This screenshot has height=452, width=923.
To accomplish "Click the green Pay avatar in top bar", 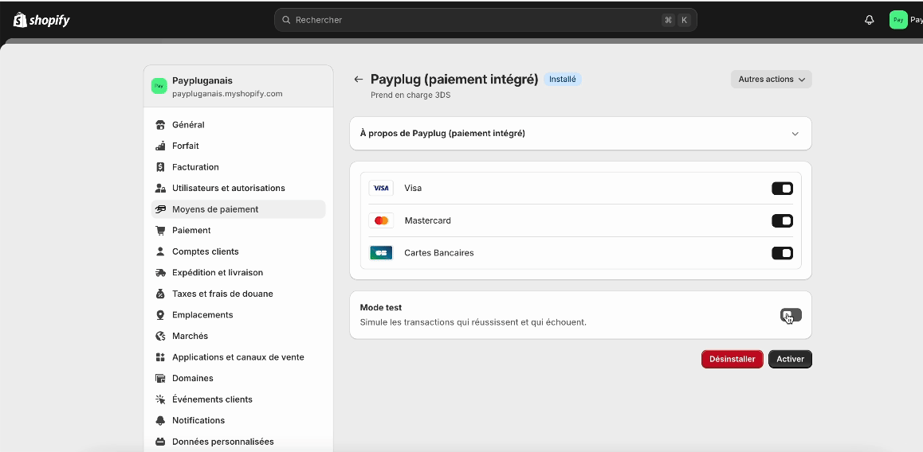I will pos(898,20).
